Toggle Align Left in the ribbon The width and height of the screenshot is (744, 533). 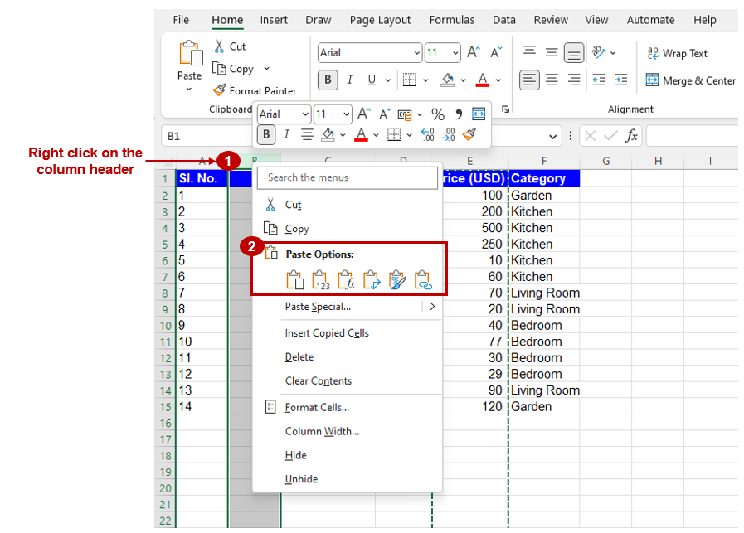(529, 80)
